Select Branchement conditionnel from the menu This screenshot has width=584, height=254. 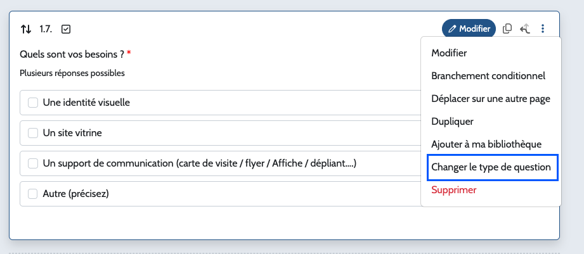(488, 76)
